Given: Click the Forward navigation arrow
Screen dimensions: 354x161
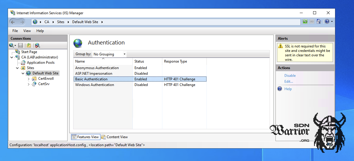Looking at the screenshot, I should click(x=22, y=22).
